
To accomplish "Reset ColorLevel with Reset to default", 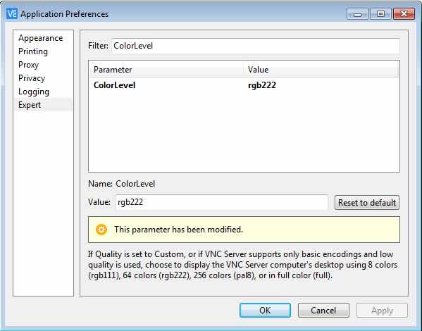I will click(x=367, y=202).
